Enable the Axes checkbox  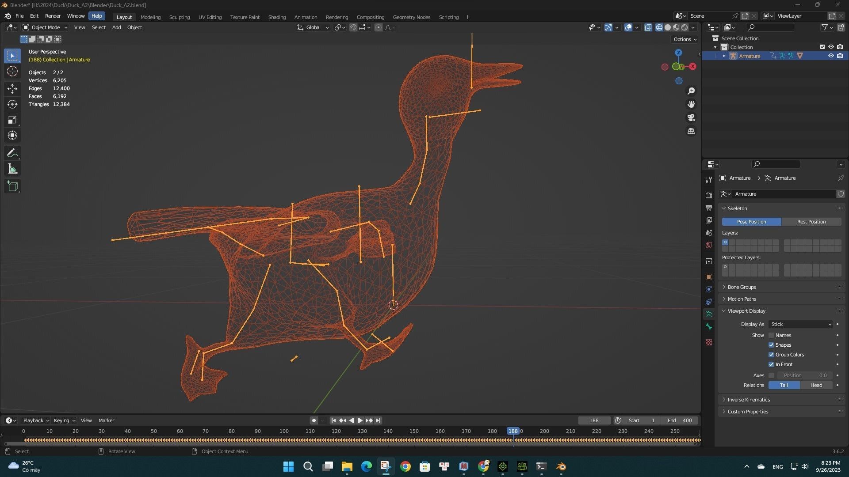pos(771,375)
